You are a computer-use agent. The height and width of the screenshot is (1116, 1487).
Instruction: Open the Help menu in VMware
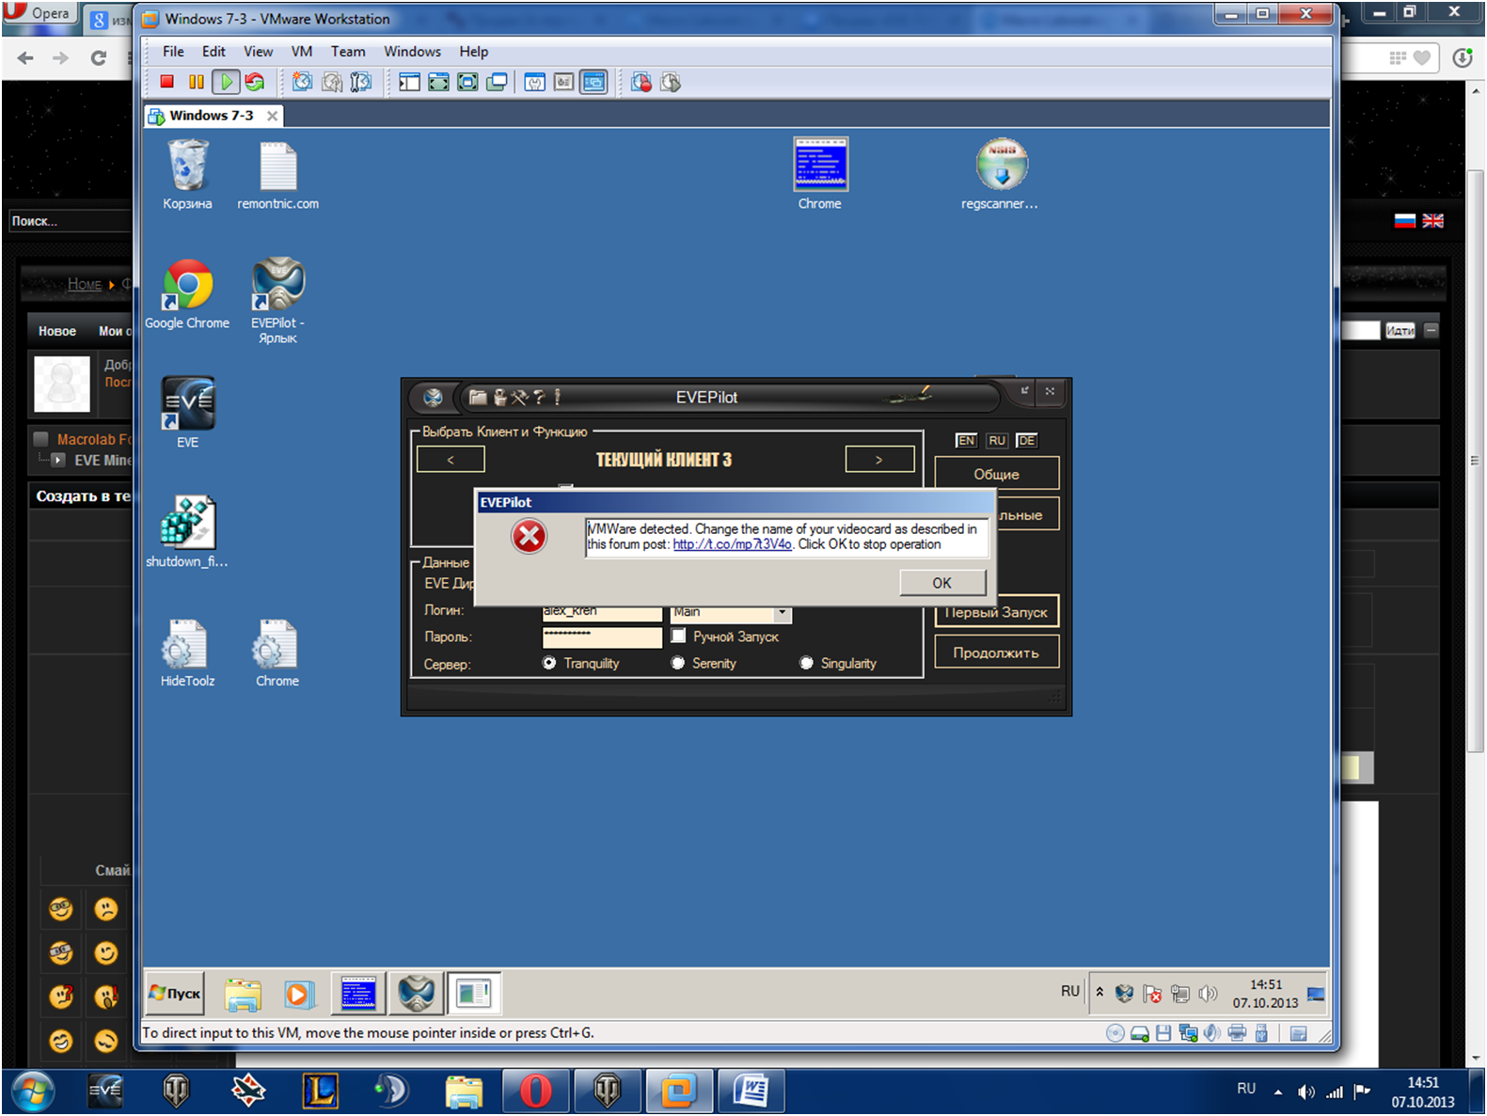[x=473, y=52]
